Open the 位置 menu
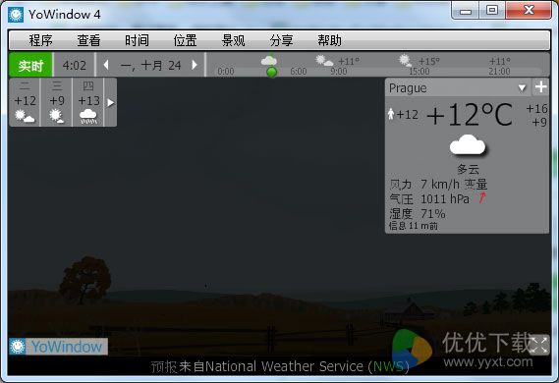559x383 pixels. coord(185,40)
